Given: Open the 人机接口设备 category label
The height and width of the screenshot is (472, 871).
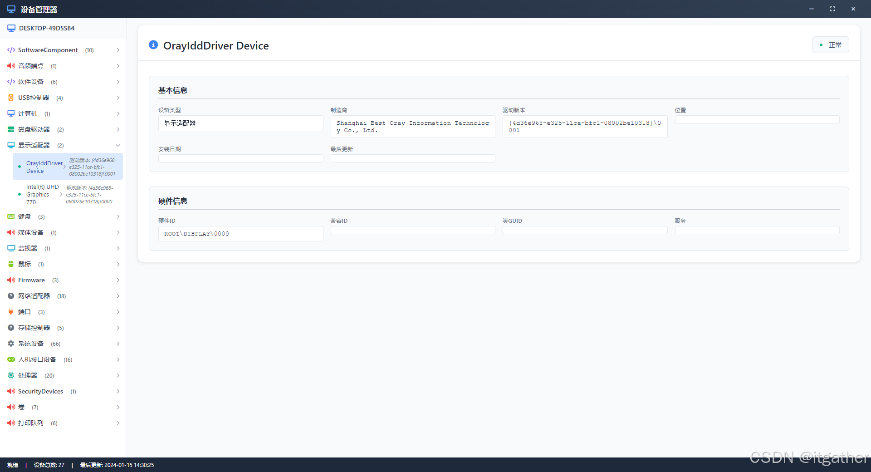Looking at the screenshot, I should 37,359.
